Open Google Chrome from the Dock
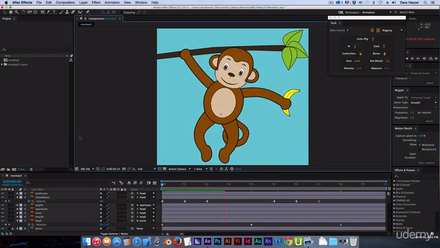The width and height of the screenshot is (440, 248). (x=288, y=241)
